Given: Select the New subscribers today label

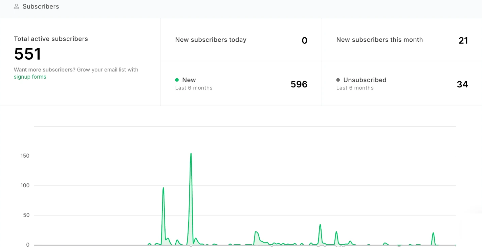Looking at the screenshot, I should pyautogui.click(x=211, y=40).
